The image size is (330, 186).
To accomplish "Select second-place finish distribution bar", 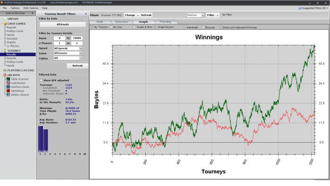I will point(45,141).
